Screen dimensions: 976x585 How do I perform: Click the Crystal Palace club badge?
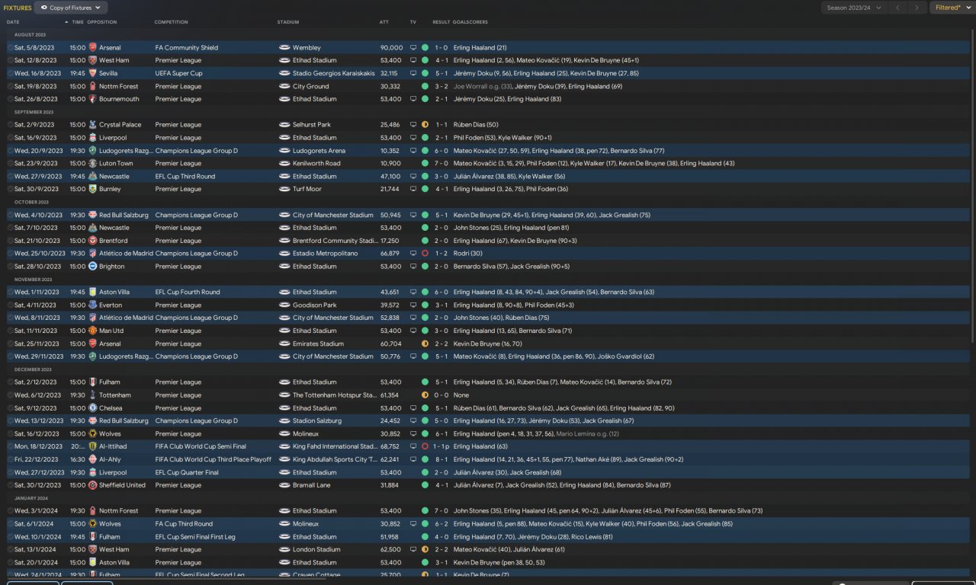(92, 125)
